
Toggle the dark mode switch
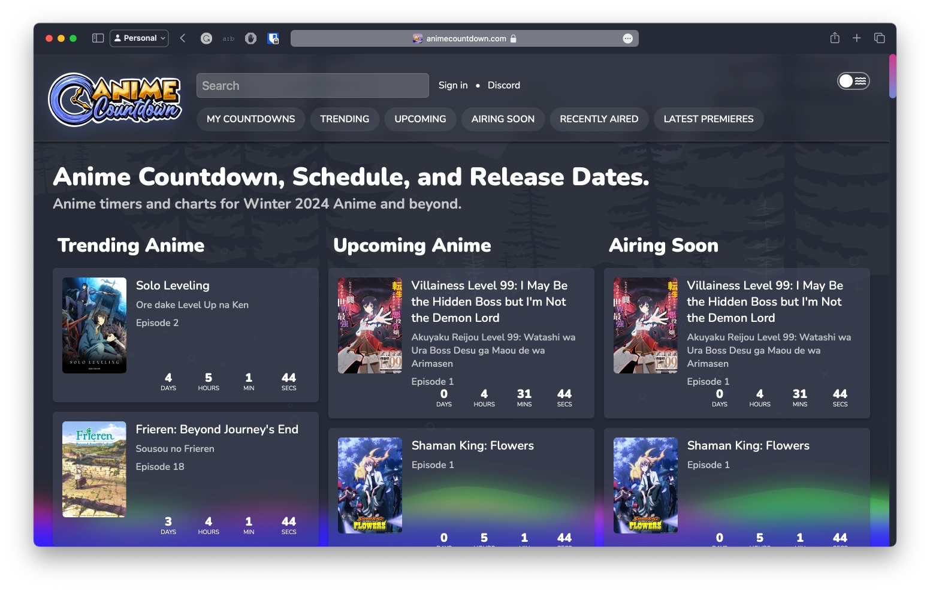853,81
